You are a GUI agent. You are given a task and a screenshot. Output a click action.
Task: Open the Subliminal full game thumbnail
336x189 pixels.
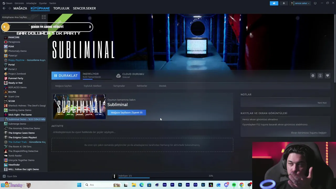coord(80,107)
